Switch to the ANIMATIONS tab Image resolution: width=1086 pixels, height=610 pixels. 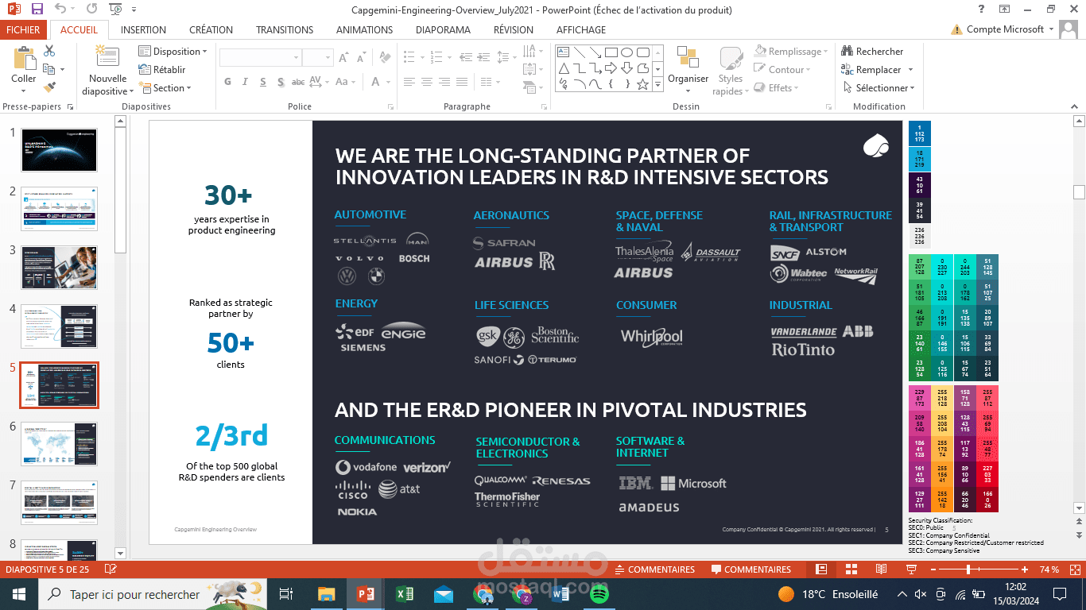point(364,29)
